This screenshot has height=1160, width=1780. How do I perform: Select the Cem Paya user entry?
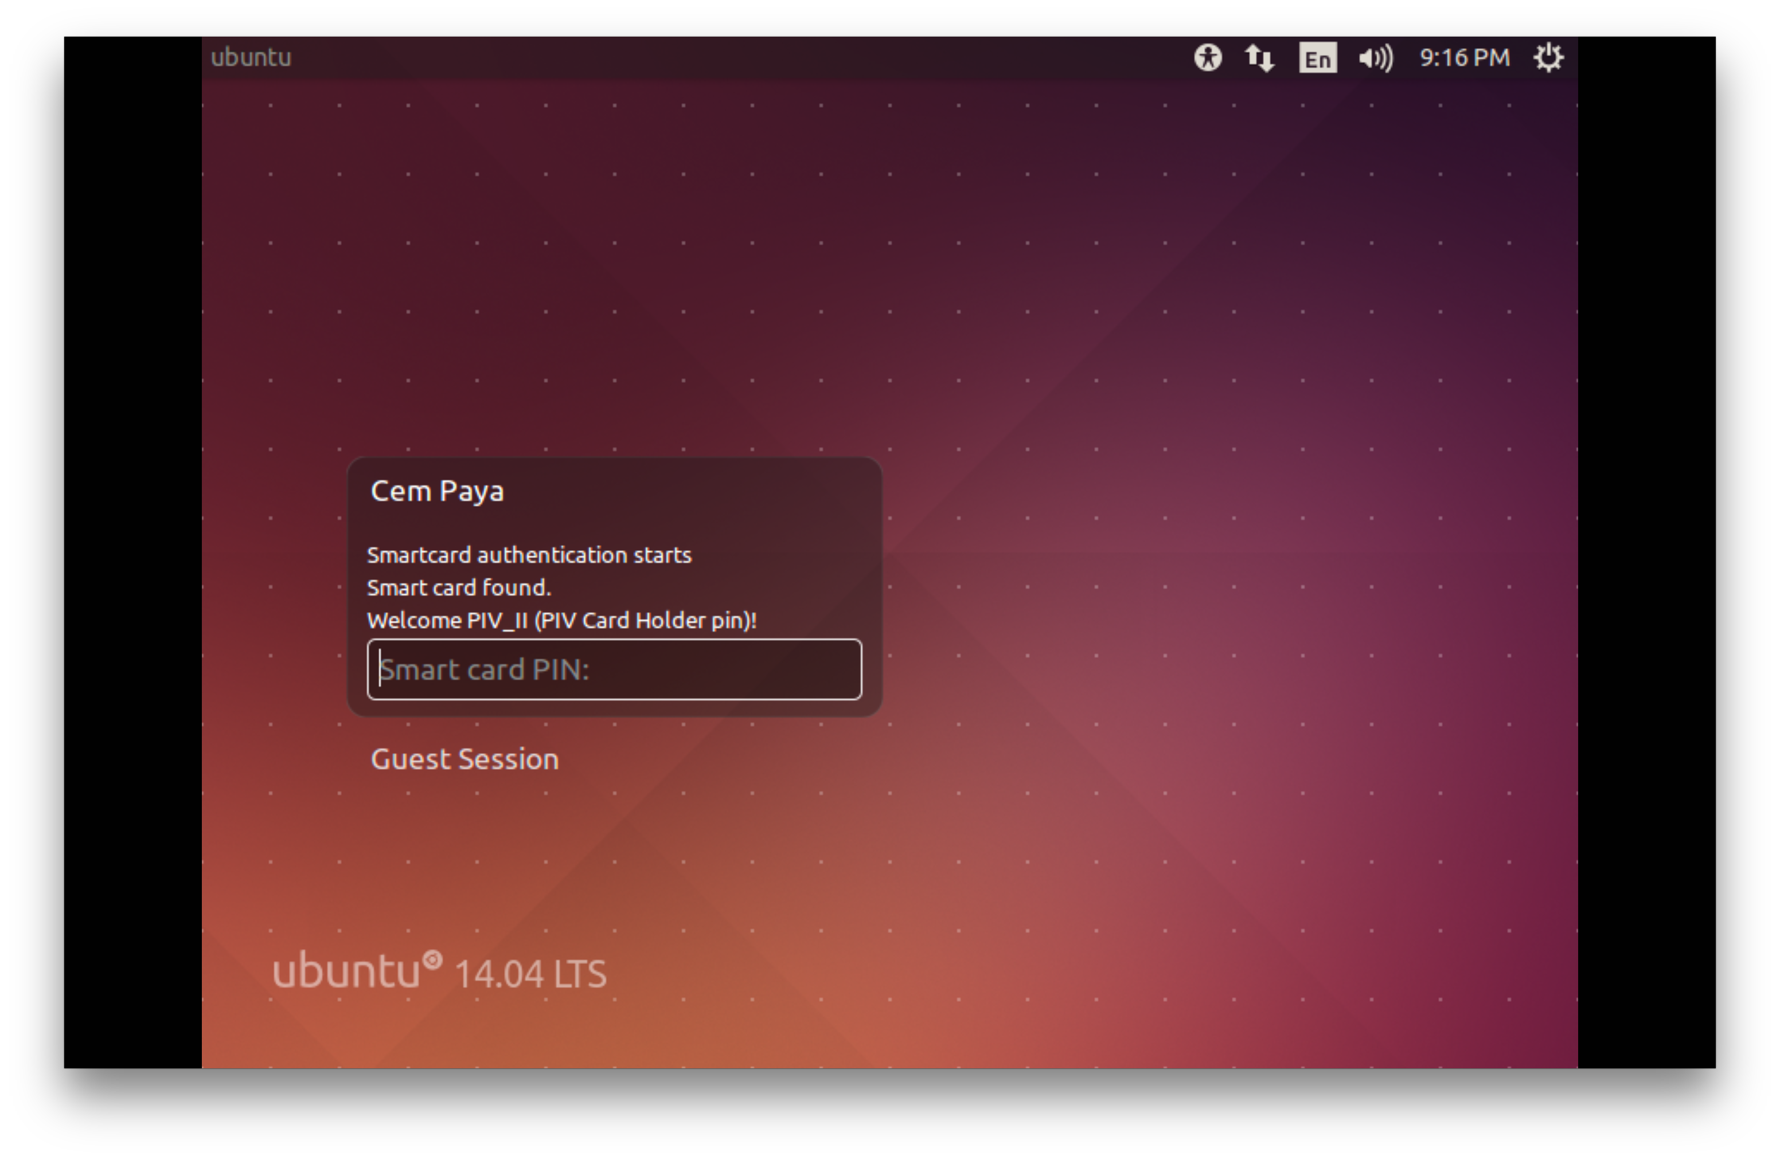point(438,491)
